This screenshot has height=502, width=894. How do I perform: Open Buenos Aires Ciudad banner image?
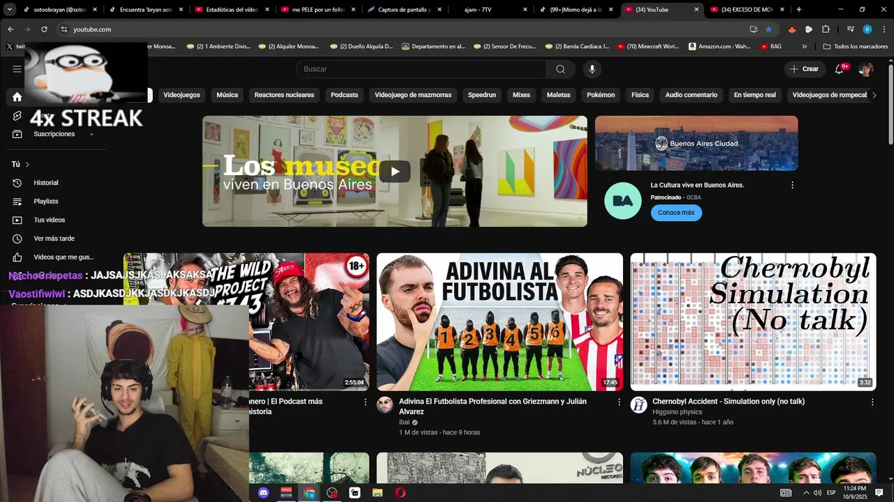tap(696, 144)
